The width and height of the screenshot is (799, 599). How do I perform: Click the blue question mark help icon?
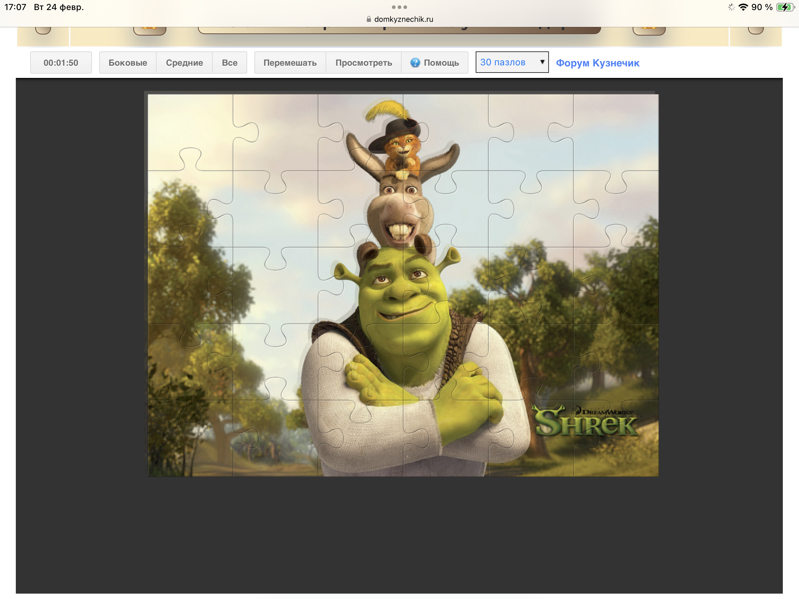point(415,63)
